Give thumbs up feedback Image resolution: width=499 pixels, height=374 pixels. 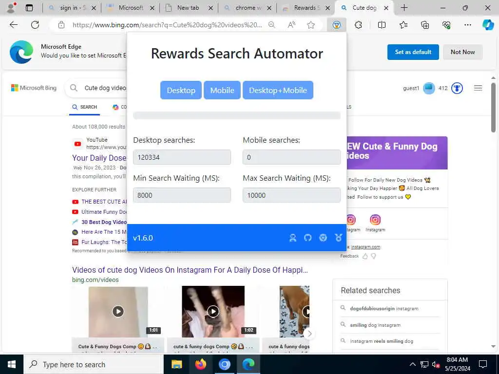[x=365, y=256]
